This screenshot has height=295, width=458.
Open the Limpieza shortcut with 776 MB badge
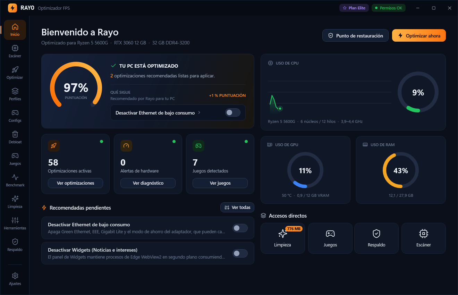(282, 238)
